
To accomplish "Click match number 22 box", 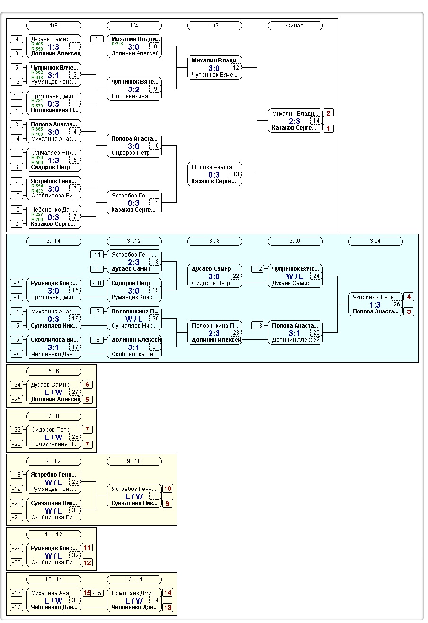I will (235, 276).
